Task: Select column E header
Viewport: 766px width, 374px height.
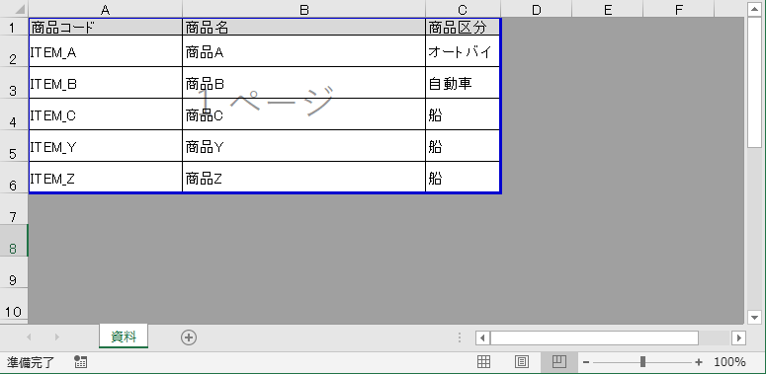Action: [x=608, y=9]
